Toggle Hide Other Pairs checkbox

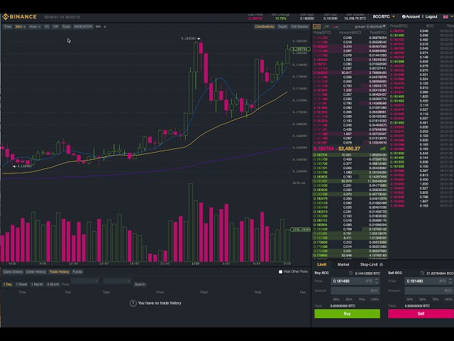click(x=280, y=272)
